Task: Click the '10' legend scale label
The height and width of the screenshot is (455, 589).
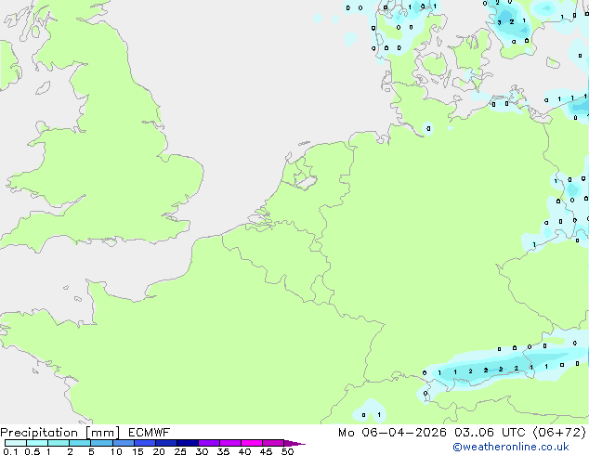Action: (116, 451)
